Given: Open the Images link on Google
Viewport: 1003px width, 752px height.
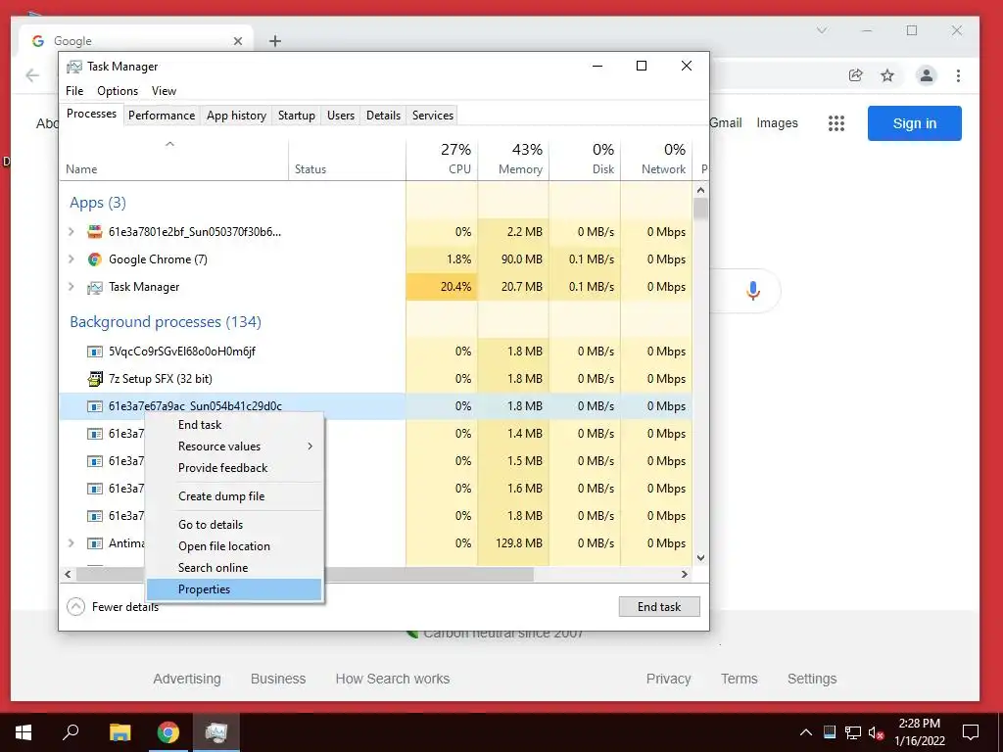Looking at the screenshot, I should point(777,122).
